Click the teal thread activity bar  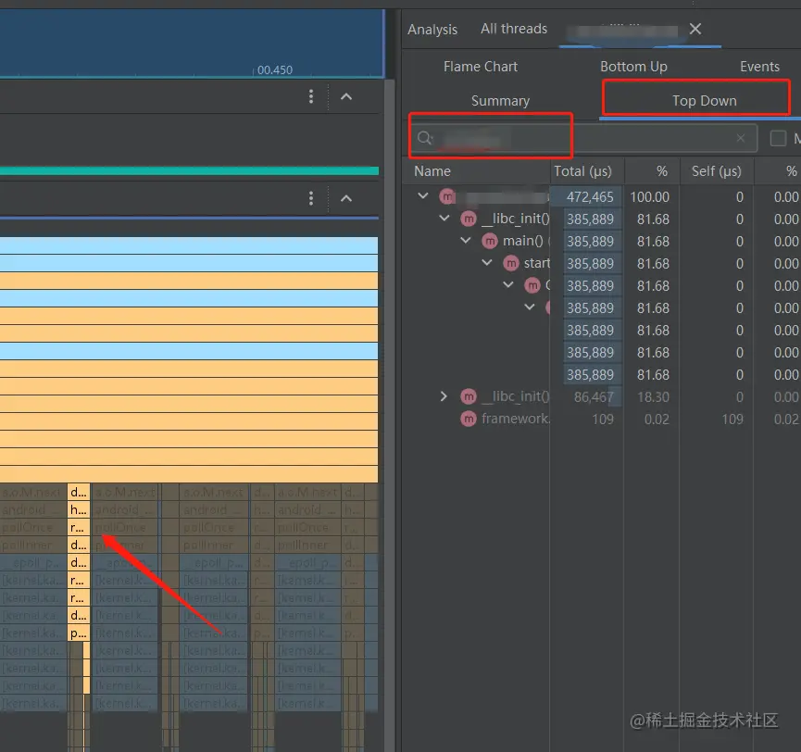pyautogui.click(x=189, y=170)
